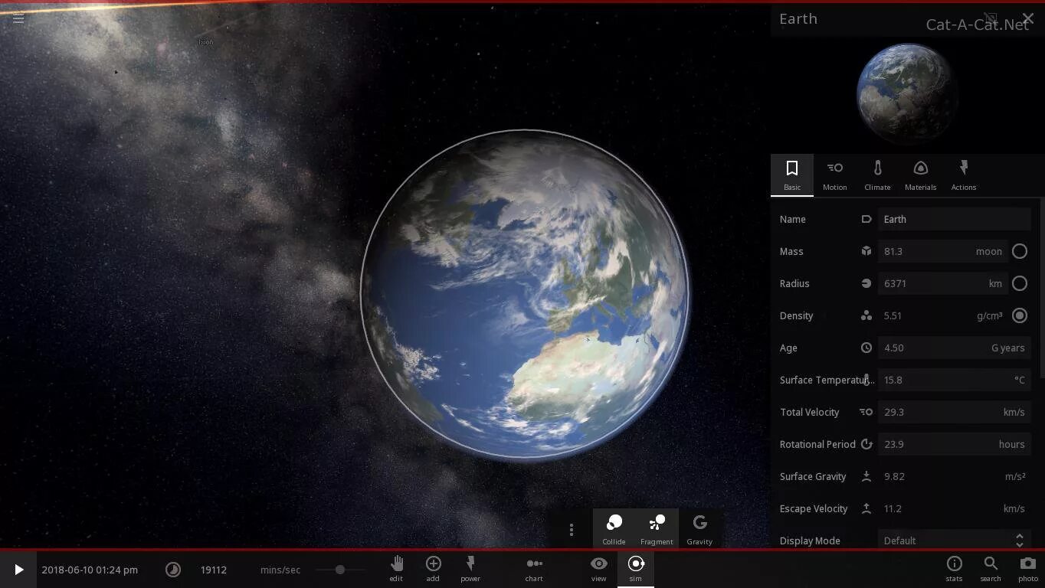Switch to the Climate tab
The width and height of the screenshot is (1045, 588).
tap(878, 175)
